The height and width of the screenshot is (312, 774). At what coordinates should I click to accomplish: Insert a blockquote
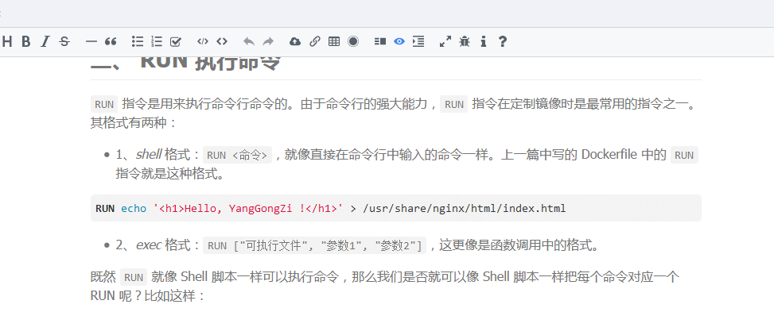click(111, 42)
